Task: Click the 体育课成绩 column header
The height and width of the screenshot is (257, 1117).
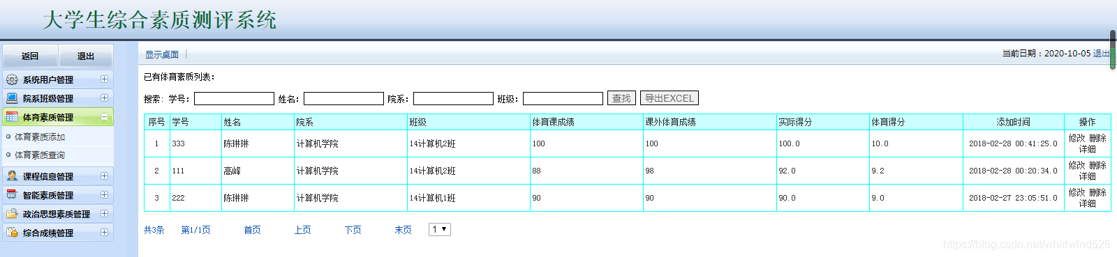Action: point(586,122)
